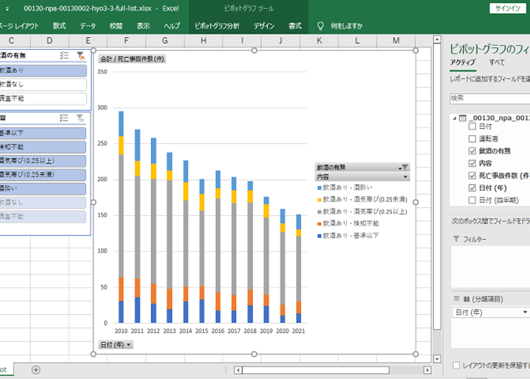Open the データ ribbon tab
Screen dimensions: 530x379
88,26
